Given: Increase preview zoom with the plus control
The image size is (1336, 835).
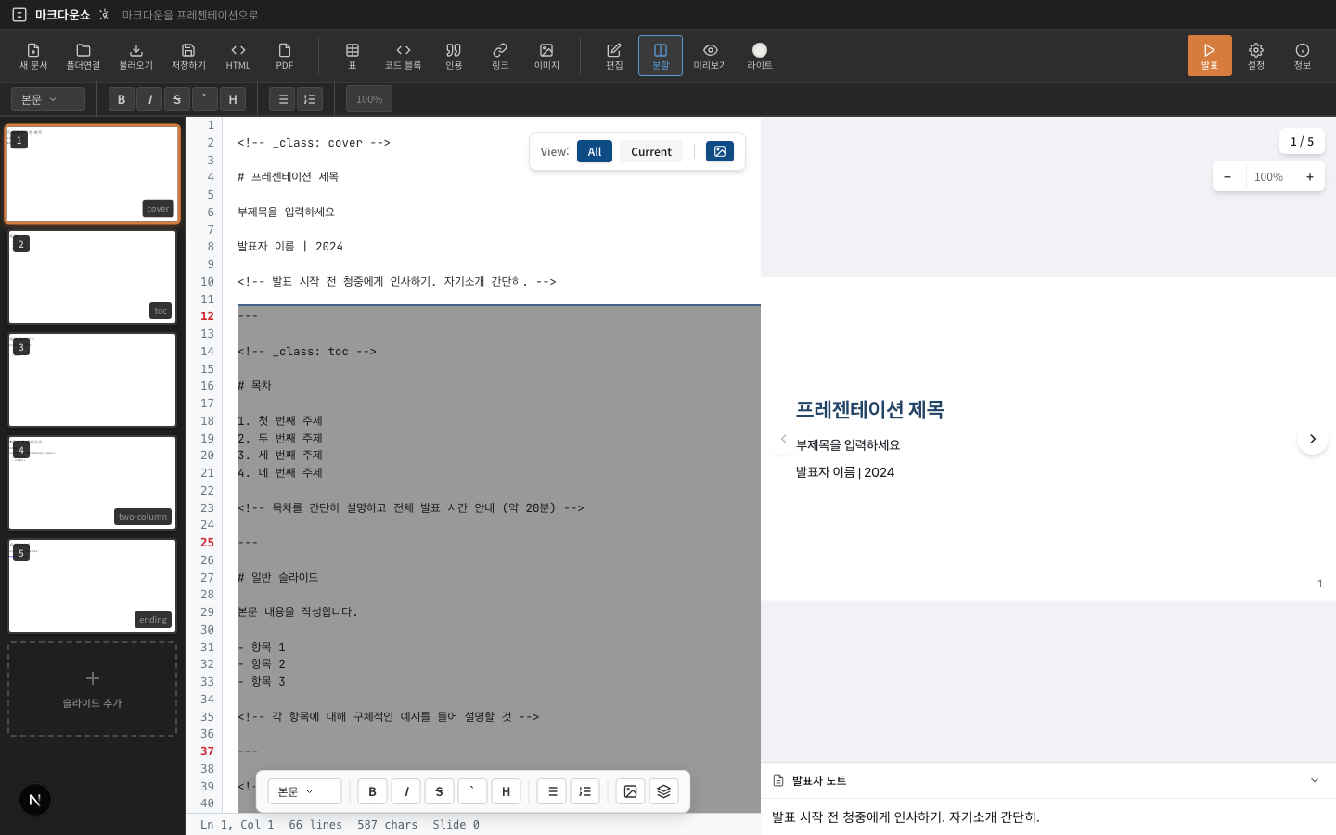Looking at the screenshot, I should pos(1308,176).
